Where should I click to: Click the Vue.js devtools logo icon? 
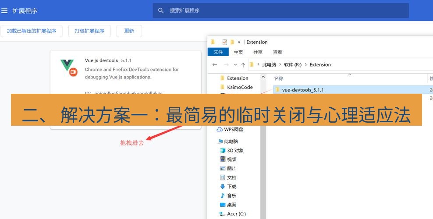pyautogui.click(x=69, y=67)
